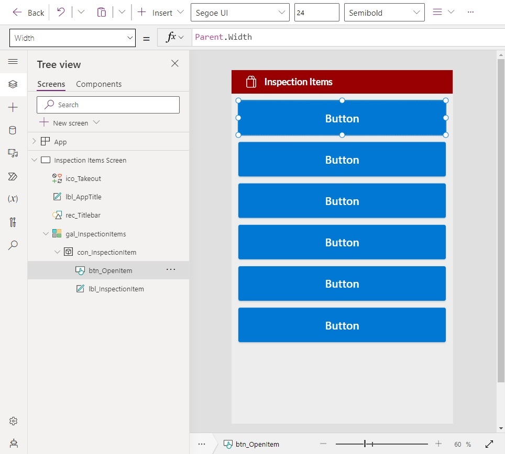Click the Paste clipboard icon

point(102,12)
